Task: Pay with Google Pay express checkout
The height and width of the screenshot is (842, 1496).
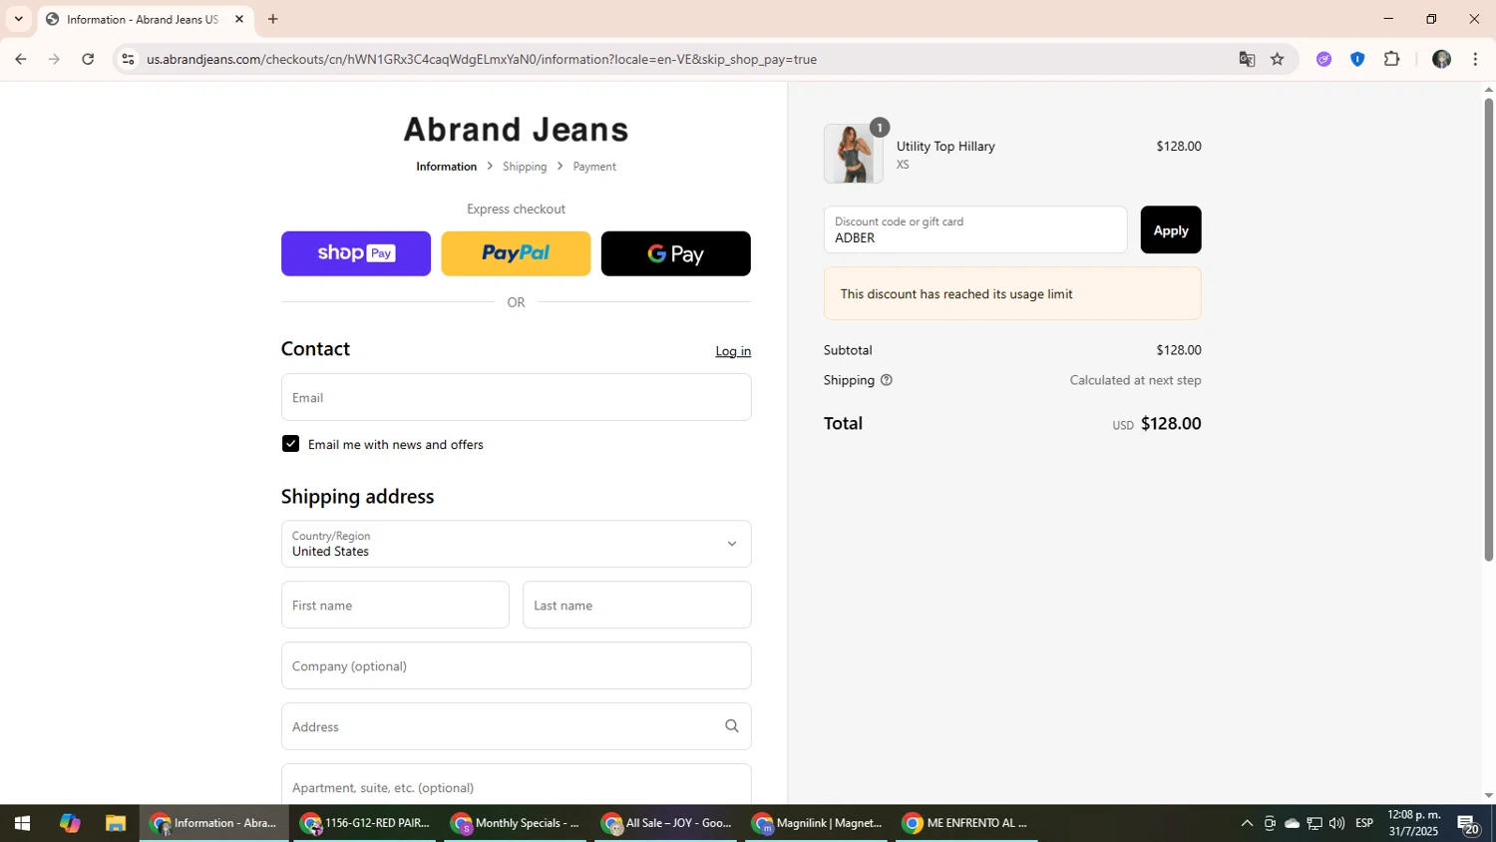Action: point(676,253)
